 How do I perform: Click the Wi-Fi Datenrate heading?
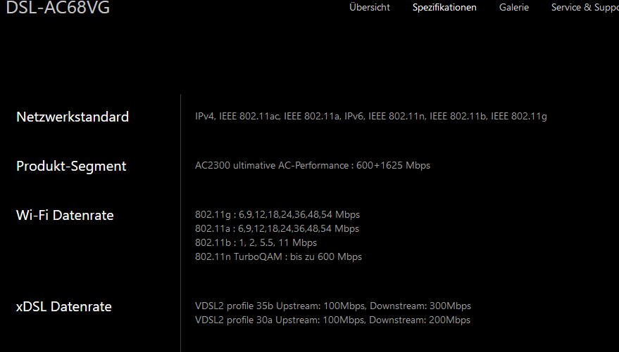pyautogui.click(x=65, y=216)
